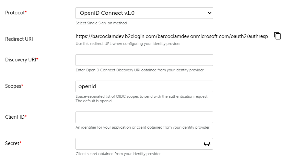Screen dimensions: 291x164
Task: Click the 'Enter OpenID Connect Discovery URI' hint
Action: pyautogui.click(x=140, y=70)
